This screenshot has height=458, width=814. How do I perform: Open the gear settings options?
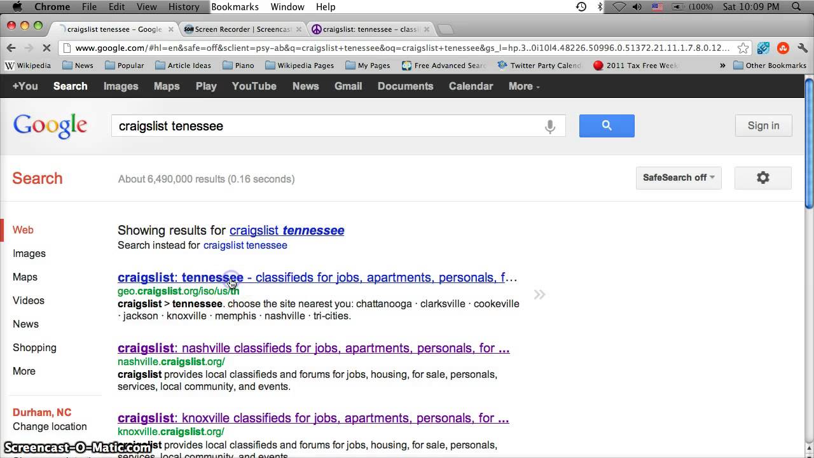coord(763,178)
